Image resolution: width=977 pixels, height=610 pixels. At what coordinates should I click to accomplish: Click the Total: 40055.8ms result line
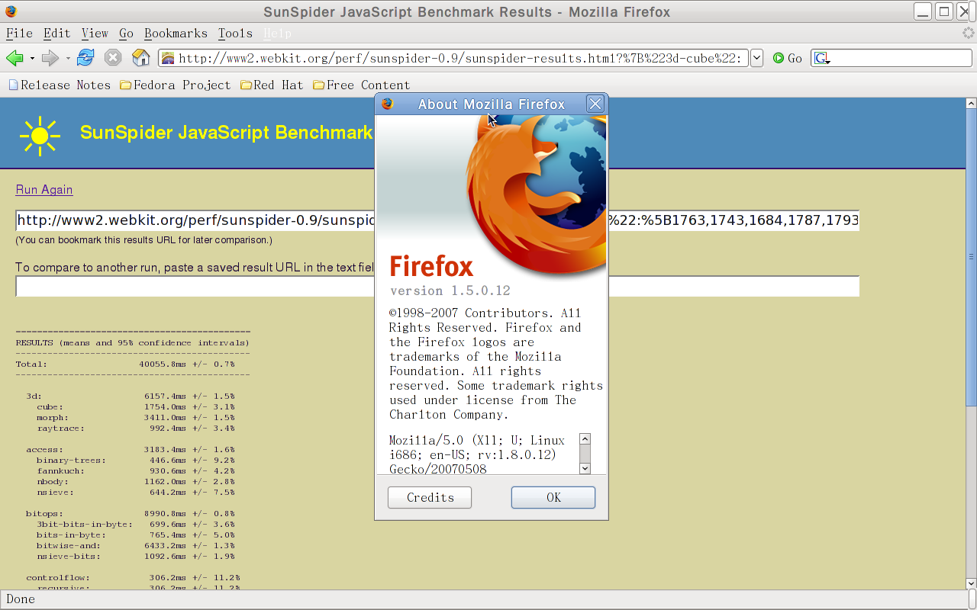[126, 364]
